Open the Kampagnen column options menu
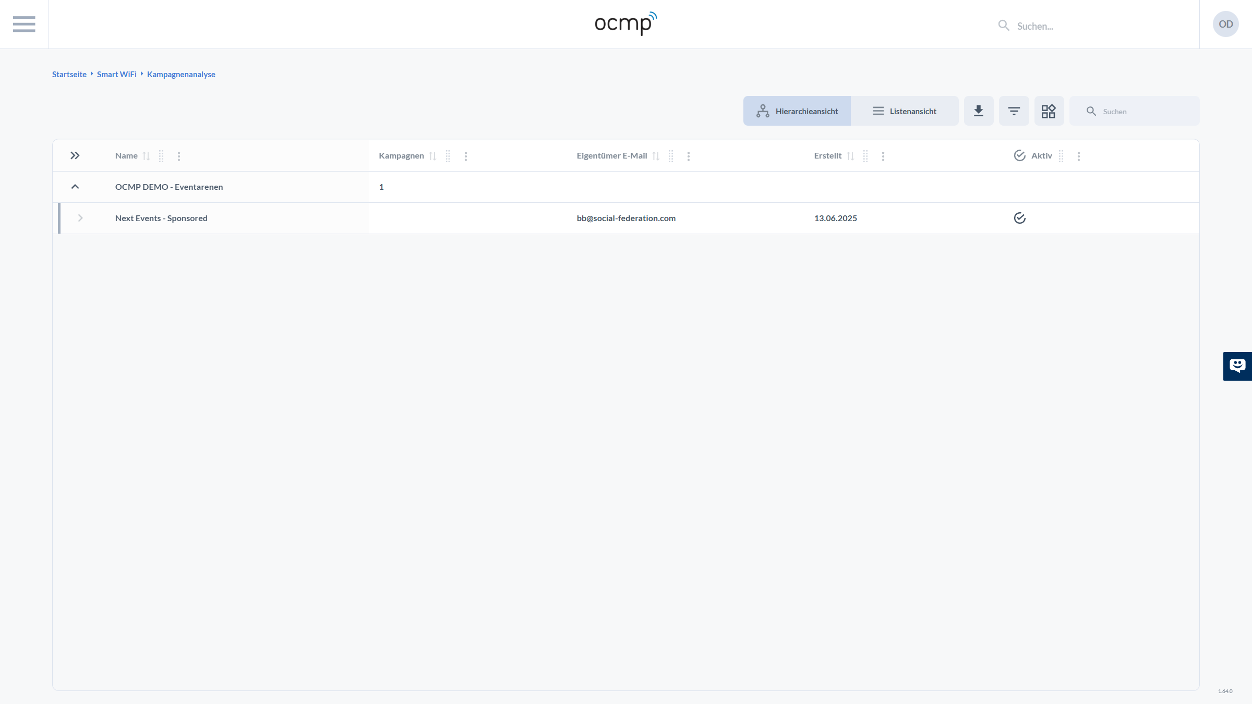 click(x=466, y=156)
